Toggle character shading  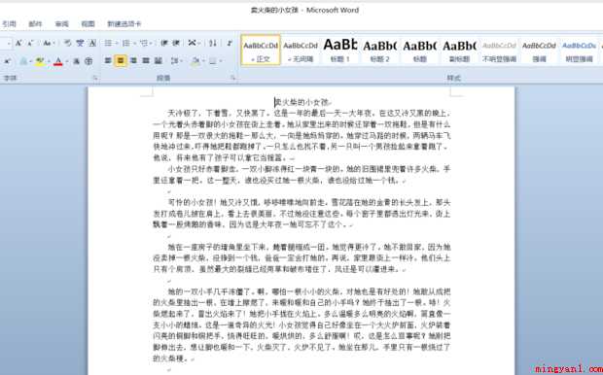(x=77, y=60)
